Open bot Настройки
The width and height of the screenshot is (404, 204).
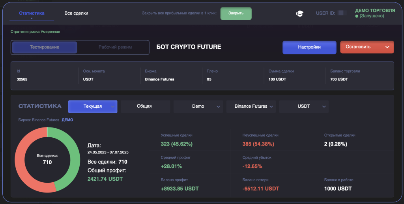coord(309,47)
